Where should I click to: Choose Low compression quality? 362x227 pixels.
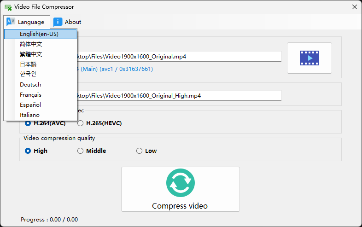tap(146, 151)
